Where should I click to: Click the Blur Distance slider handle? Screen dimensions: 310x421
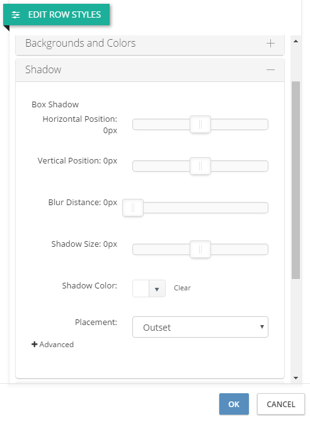[133, 208]
